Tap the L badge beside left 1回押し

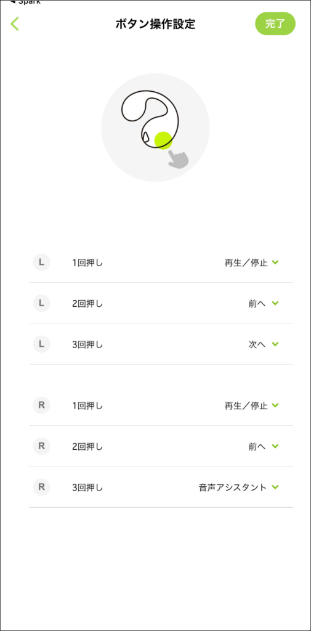(41, 263)
